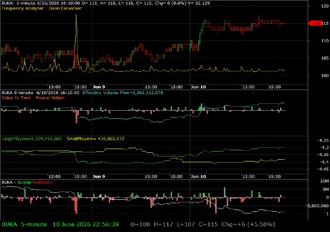Click 'BUKA 5-minute 6/10/2026 16:10:00' in the volume flow panel

coord(40,92)
